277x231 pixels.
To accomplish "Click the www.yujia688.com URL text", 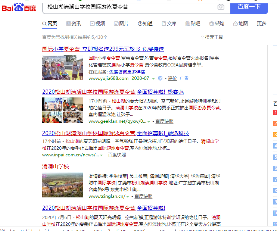I will [x=109, y=78].
